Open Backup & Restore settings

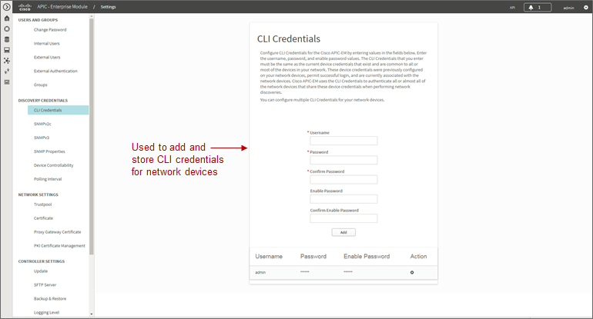50,298
